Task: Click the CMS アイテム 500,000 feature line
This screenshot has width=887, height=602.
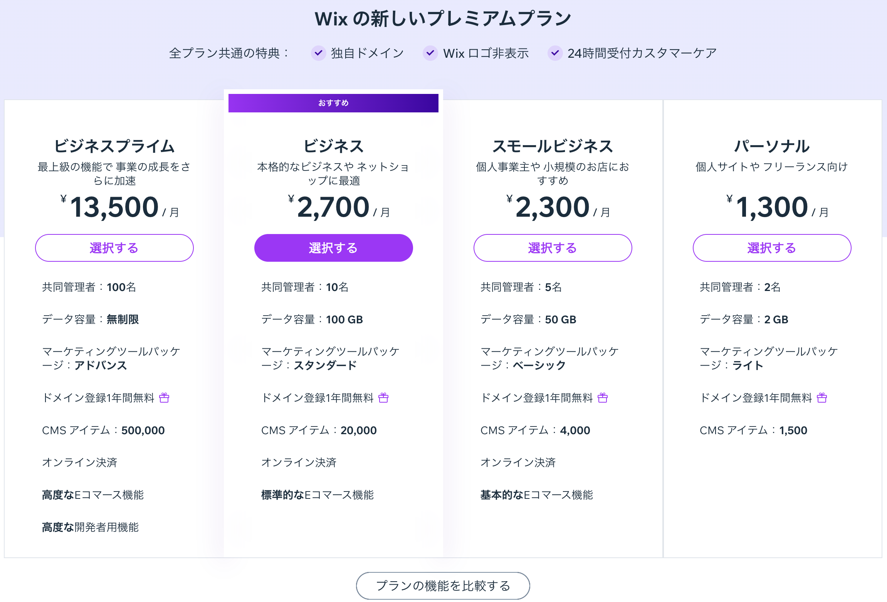Action: (x=103, y=430)
